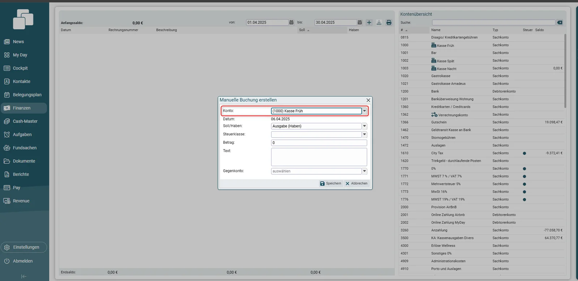This screenshot has width=578, height=281.
Task: Open Belegungsplan in sidebar
Action: (x=24, y=95)
